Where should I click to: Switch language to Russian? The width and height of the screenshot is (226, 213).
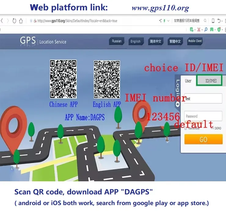[117, 41]
